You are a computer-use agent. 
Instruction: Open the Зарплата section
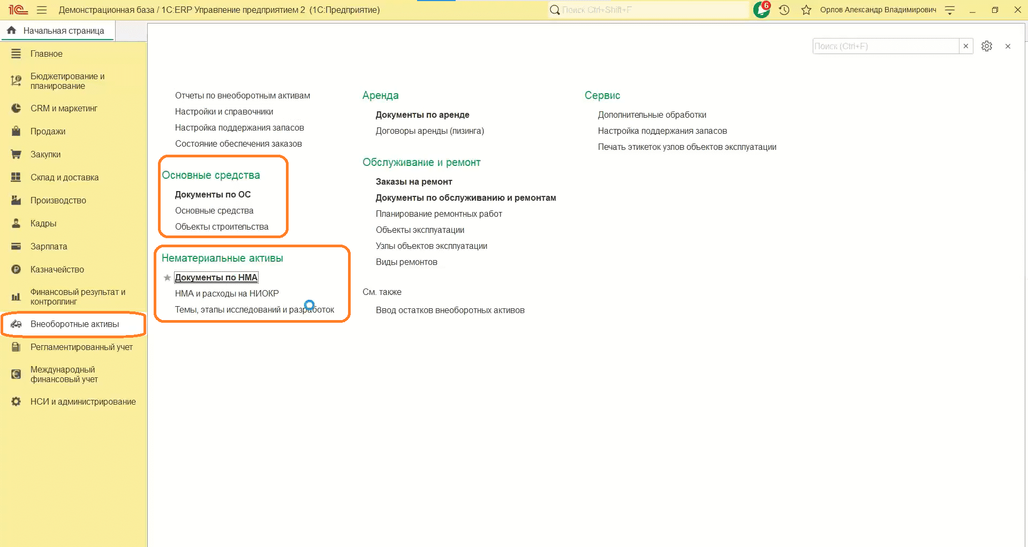pyautogui.click(x=49, y=246)
